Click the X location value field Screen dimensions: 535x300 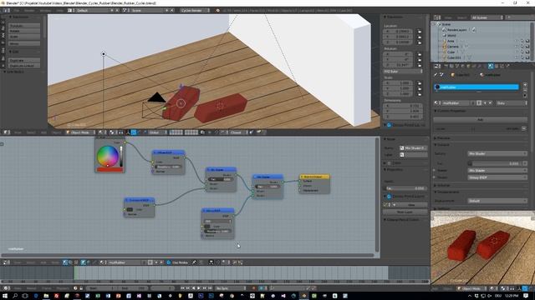click(x=398, y=32)
